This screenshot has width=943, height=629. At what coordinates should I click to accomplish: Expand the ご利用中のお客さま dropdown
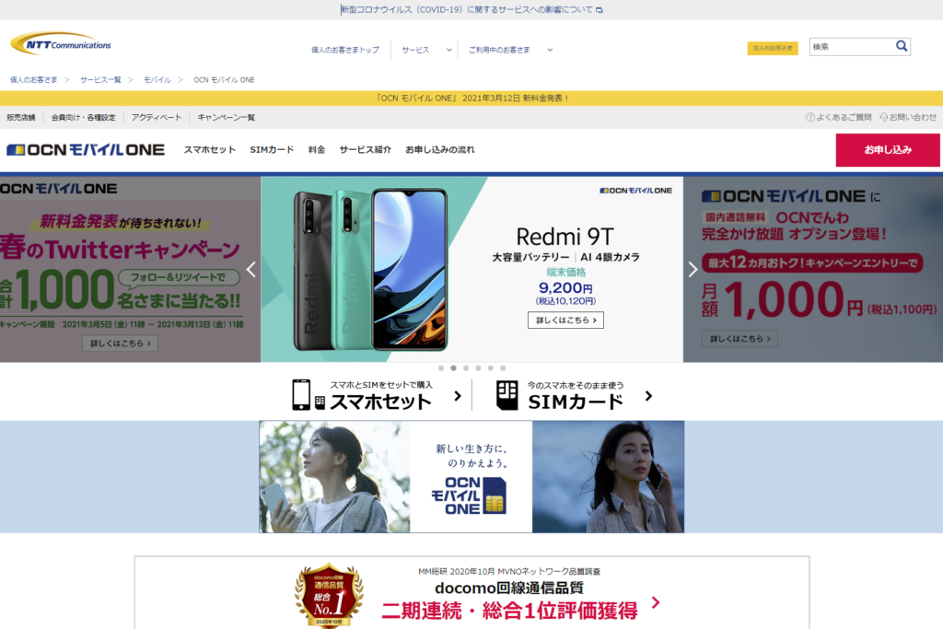[510, 50]
